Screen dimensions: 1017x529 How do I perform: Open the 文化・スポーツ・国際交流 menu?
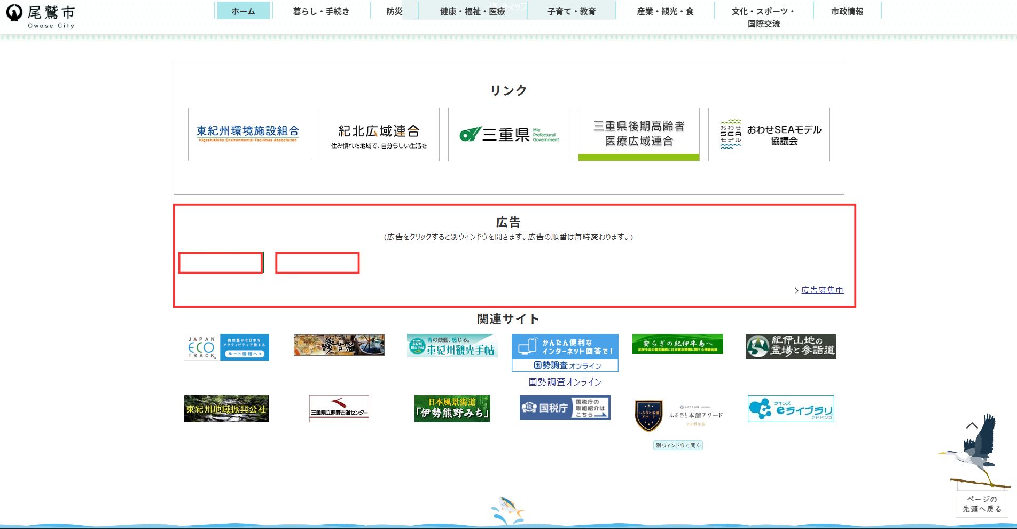click(x=764, y=17)
